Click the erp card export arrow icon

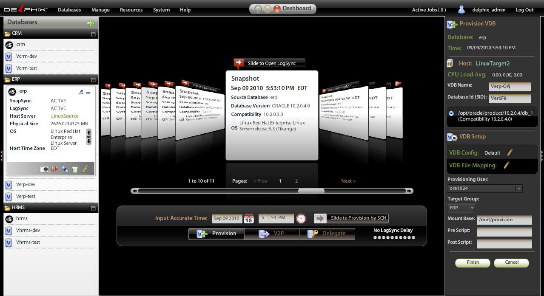(81, 92)
